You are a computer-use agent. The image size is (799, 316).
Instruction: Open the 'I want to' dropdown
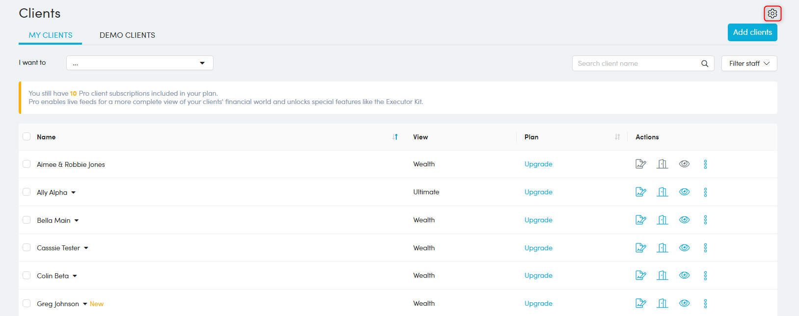[x=139, y=63]
